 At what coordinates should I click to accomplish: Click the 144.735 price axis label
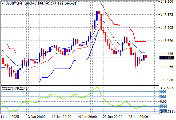point(167,54)
